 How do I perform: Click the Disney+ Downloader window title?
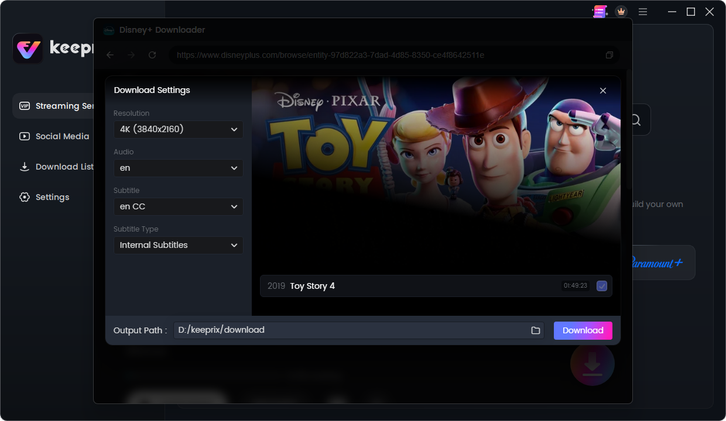point(162,30)
